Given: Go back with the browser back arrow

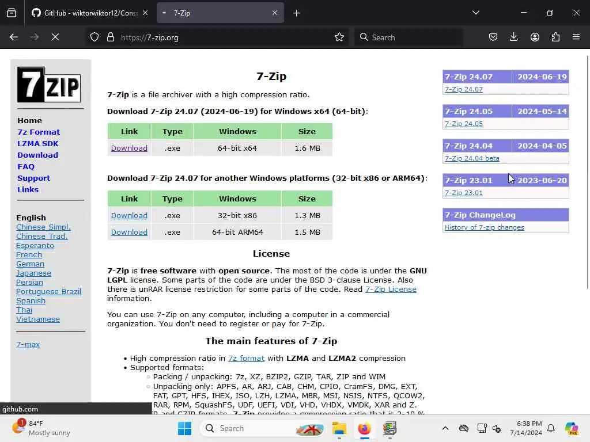Looking at the screenshot, I should click(x=14, y=37).
